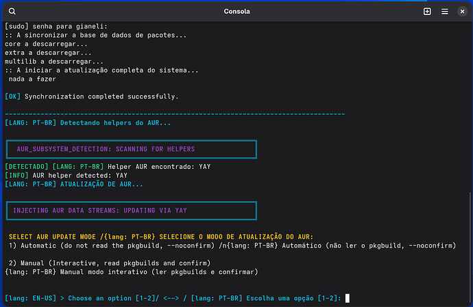Click the 'INJECTING AUR DATA STREAMS' banner
The width and height of the screenshot is (473, 307).
pos(132,211)
